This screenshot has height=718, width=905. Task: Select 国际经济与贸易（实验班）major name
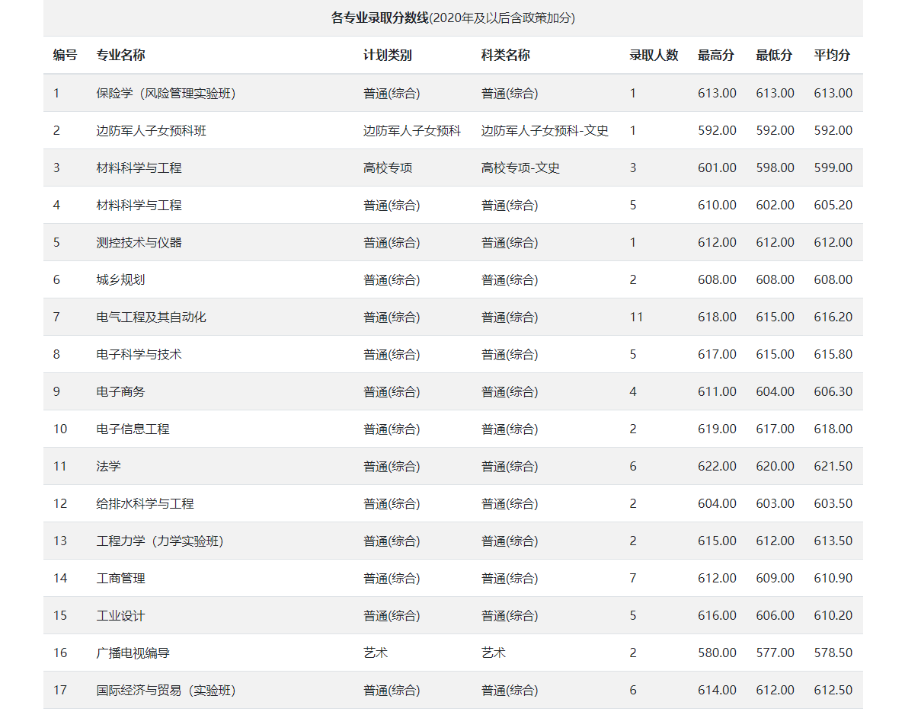[165, 691]
